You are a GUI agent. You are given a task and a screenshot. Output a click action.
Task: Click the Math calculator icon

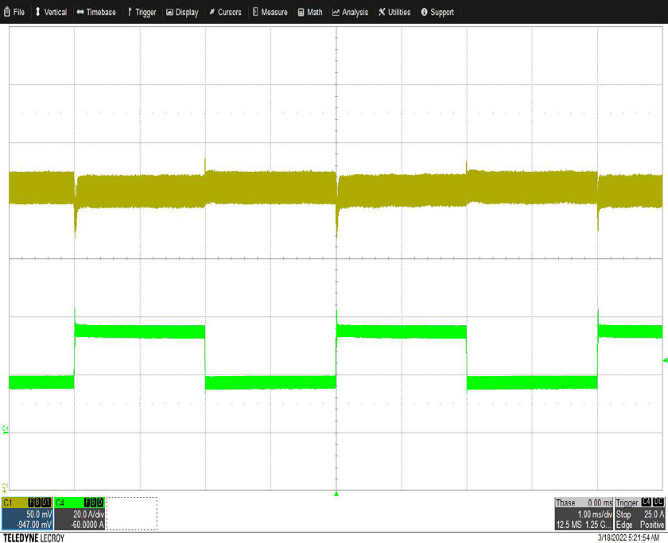301,12
